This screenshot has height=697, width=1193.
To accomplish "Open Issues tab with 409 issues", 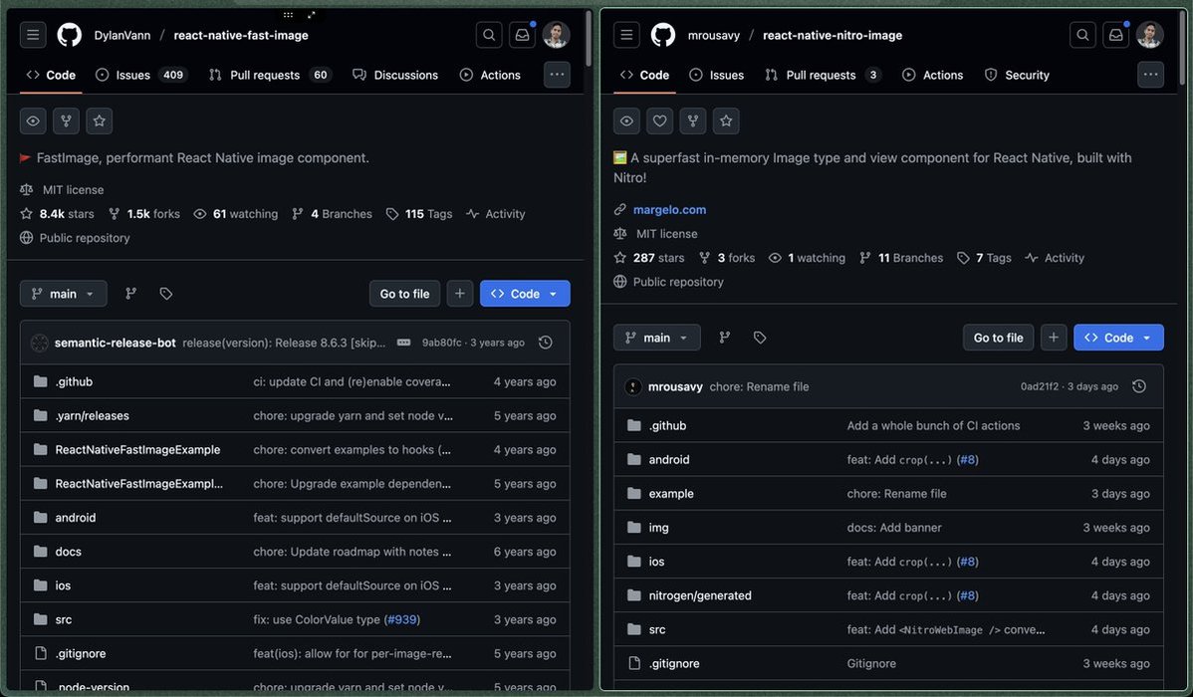I will click(141, 75).
